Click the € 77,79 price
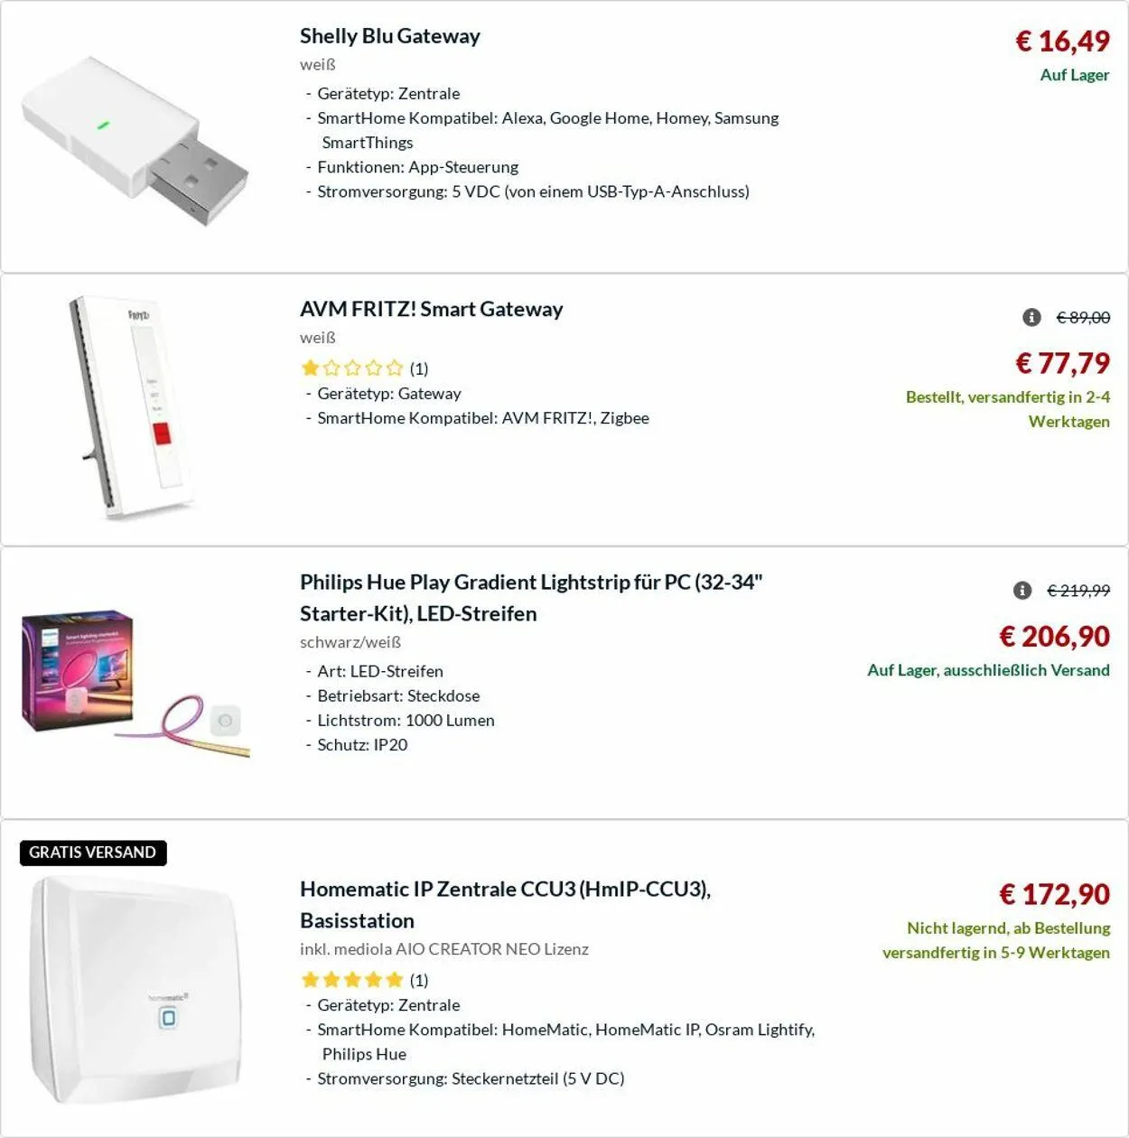Image resolution: width=1129 pixels, height=1138 pixels. [x=1062, y=363]
